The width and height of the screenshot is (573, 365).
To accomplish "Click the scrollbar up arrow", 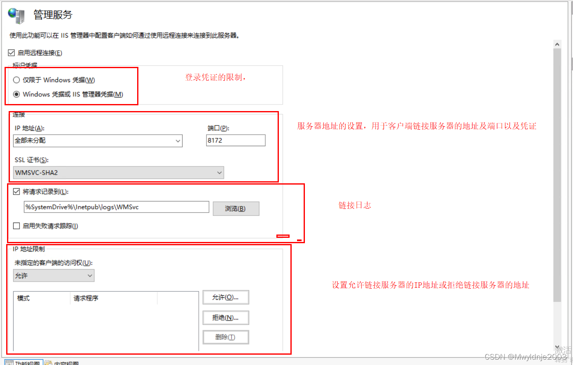I will (558, 44).
